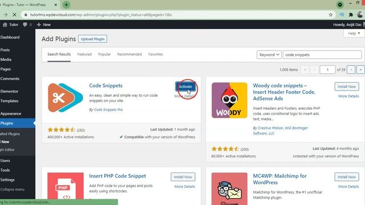Viewport: 365px width, 205px height.
Task: Install MC4WP Mailchimp for WordPress
Action: click(x=347, y=177)
